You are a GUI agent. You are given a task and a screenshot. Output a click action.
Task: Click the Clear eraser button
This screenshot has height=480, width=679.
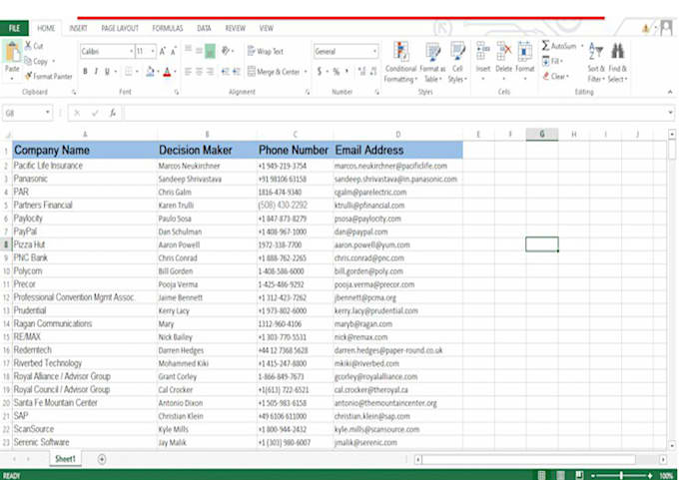[555, 76]
